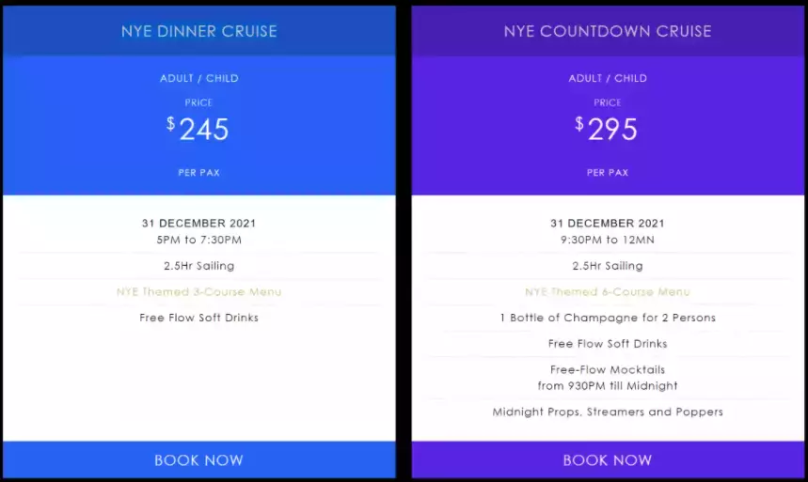
Task: Click the 5PM to 7:30PM time text
Action: (198, 240)
